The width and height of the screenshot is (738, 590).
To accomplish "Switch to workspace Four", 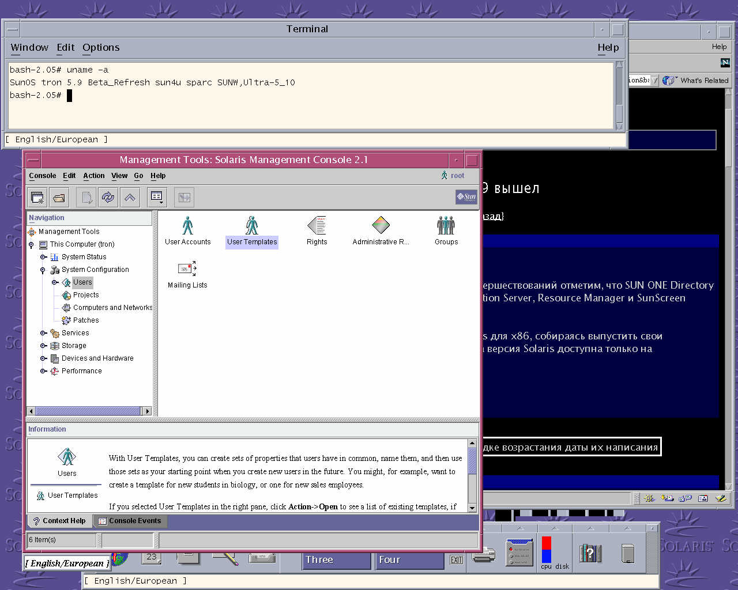I will click(x=410, y=560).
